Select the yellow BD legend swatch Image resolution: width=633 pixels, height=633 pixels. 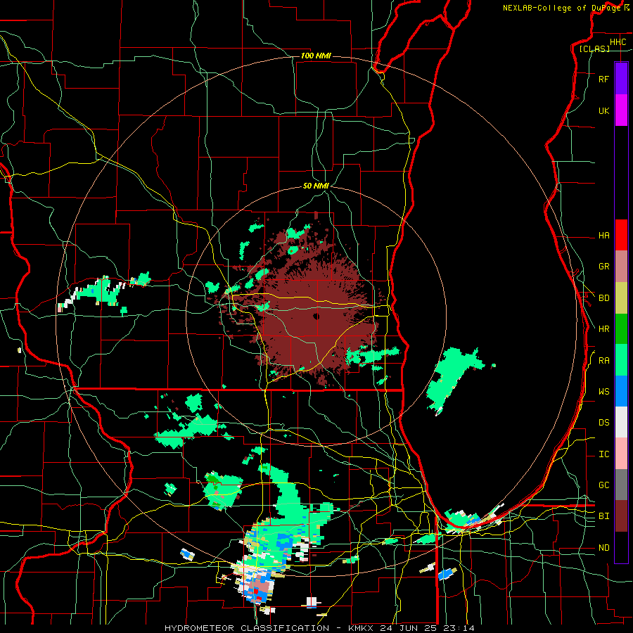(621, 298)
